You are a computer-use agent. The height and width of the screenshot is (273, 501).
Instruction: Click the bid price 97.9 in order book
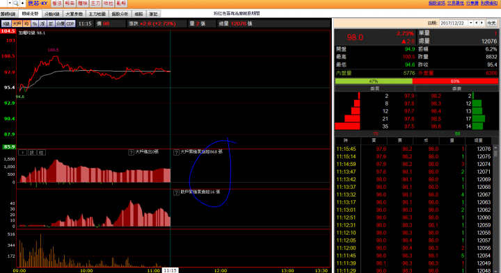pos(409,96)
